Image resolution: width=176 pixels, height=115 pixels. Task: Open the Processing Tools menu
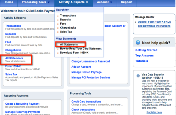pos(35,2)
